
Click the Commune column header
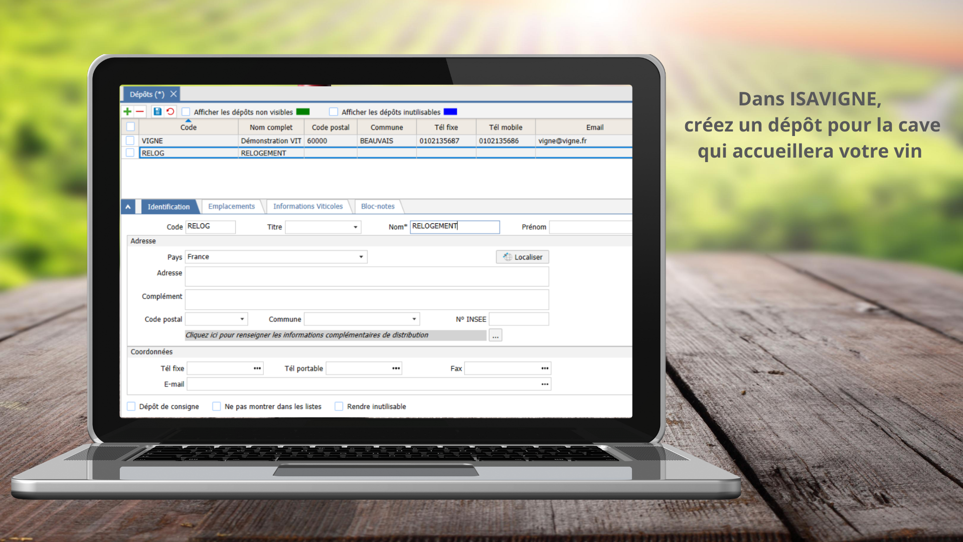(x=387, y=127)
